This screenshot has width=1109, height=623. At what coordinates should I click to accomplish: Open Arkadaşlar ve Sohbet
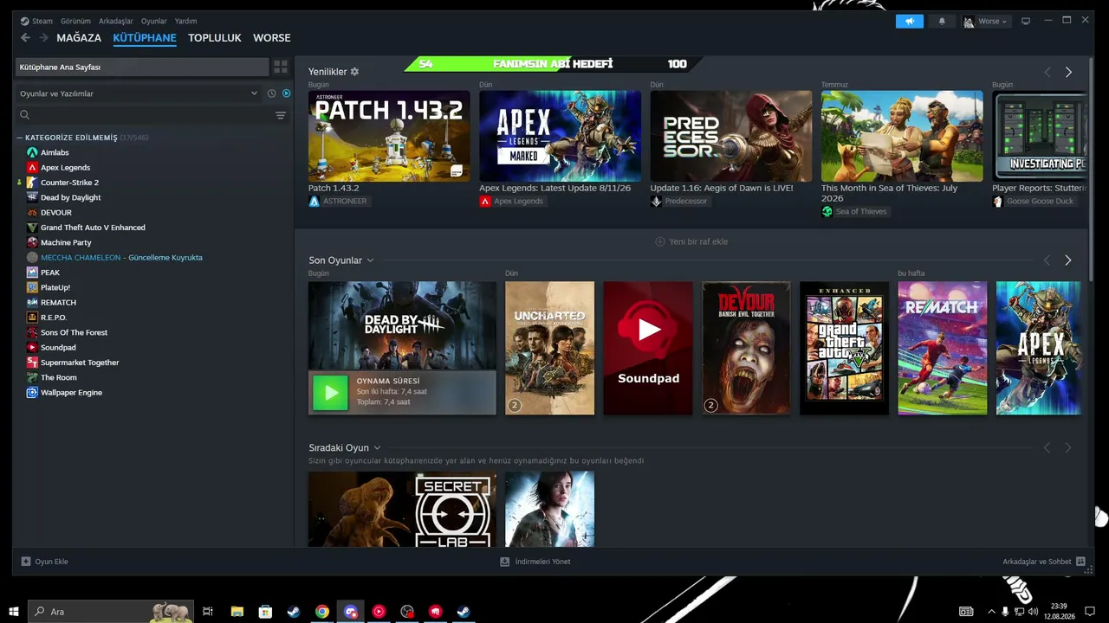1044,562
